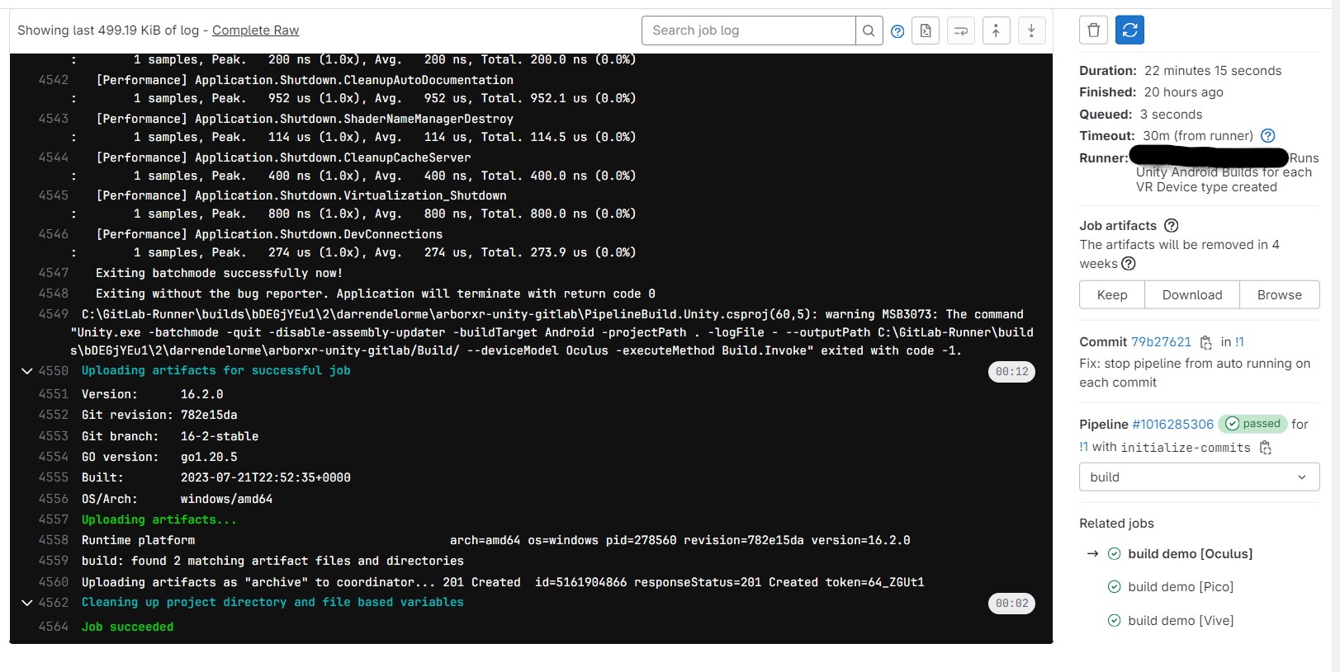The height and width of the screenshot is (672, 1340).
Task: Collapse Cleaning up project directory chevron
Action: [27, 603]
